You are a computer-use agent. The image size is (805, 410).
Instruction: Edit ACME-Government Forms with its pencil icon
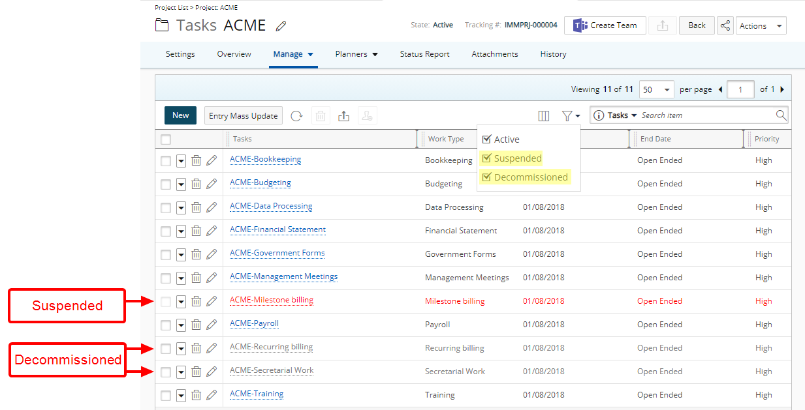coord(212,254)
